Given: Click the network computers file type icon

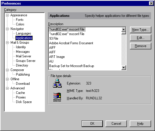Looking at the screenshot, I should (x=57, y=83).
